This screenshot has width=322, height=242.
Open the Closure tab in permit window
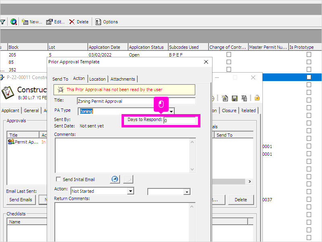point(229,111)
